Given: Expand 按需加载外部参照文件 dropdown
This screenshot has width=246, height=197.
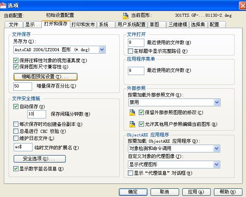Looking at the screenshot, I should tap(217, 102).
